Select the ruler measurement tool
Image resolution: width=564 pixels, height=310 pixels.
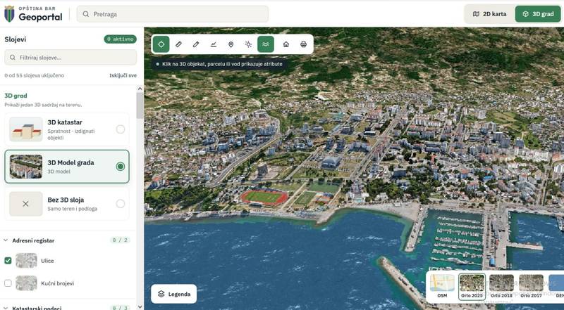coord(178,44)
